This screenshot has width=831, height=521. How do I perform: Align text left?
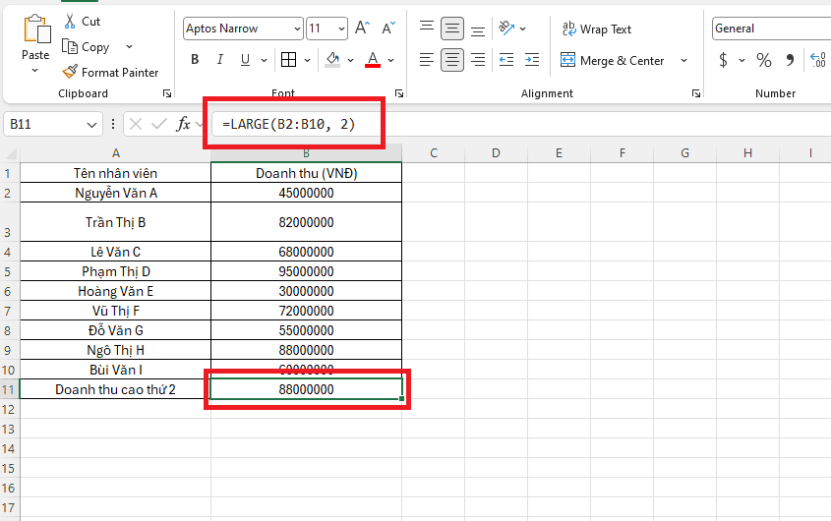point(427,60)
